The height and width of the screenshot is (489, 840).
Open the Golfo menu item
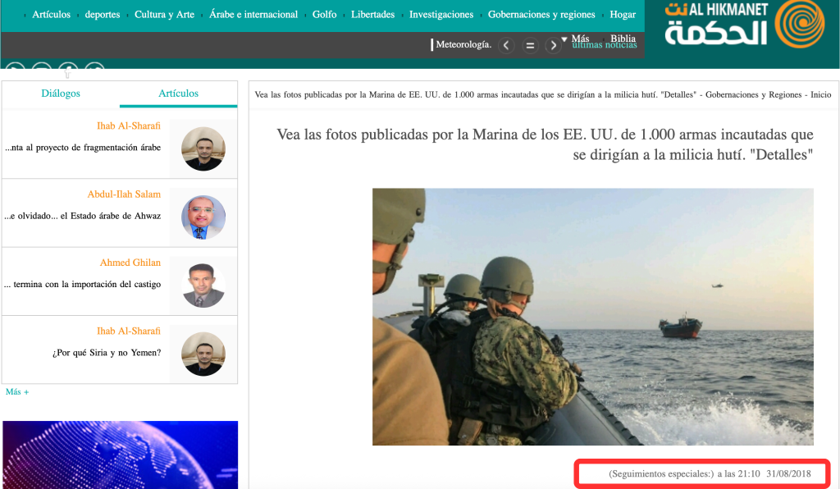coord(324,15)
